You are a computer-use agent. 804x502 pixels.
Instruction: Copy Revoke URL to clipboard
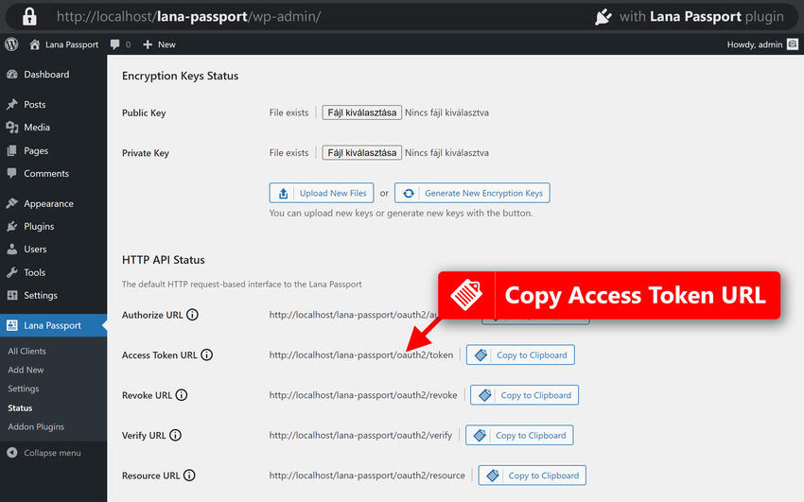(525, 395)
